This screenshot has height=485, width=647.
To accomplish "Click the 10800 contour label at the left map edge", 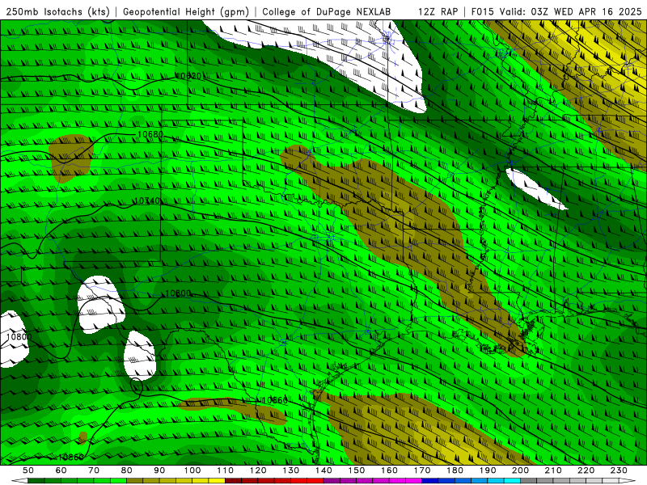I will click(x=19, y=337).
